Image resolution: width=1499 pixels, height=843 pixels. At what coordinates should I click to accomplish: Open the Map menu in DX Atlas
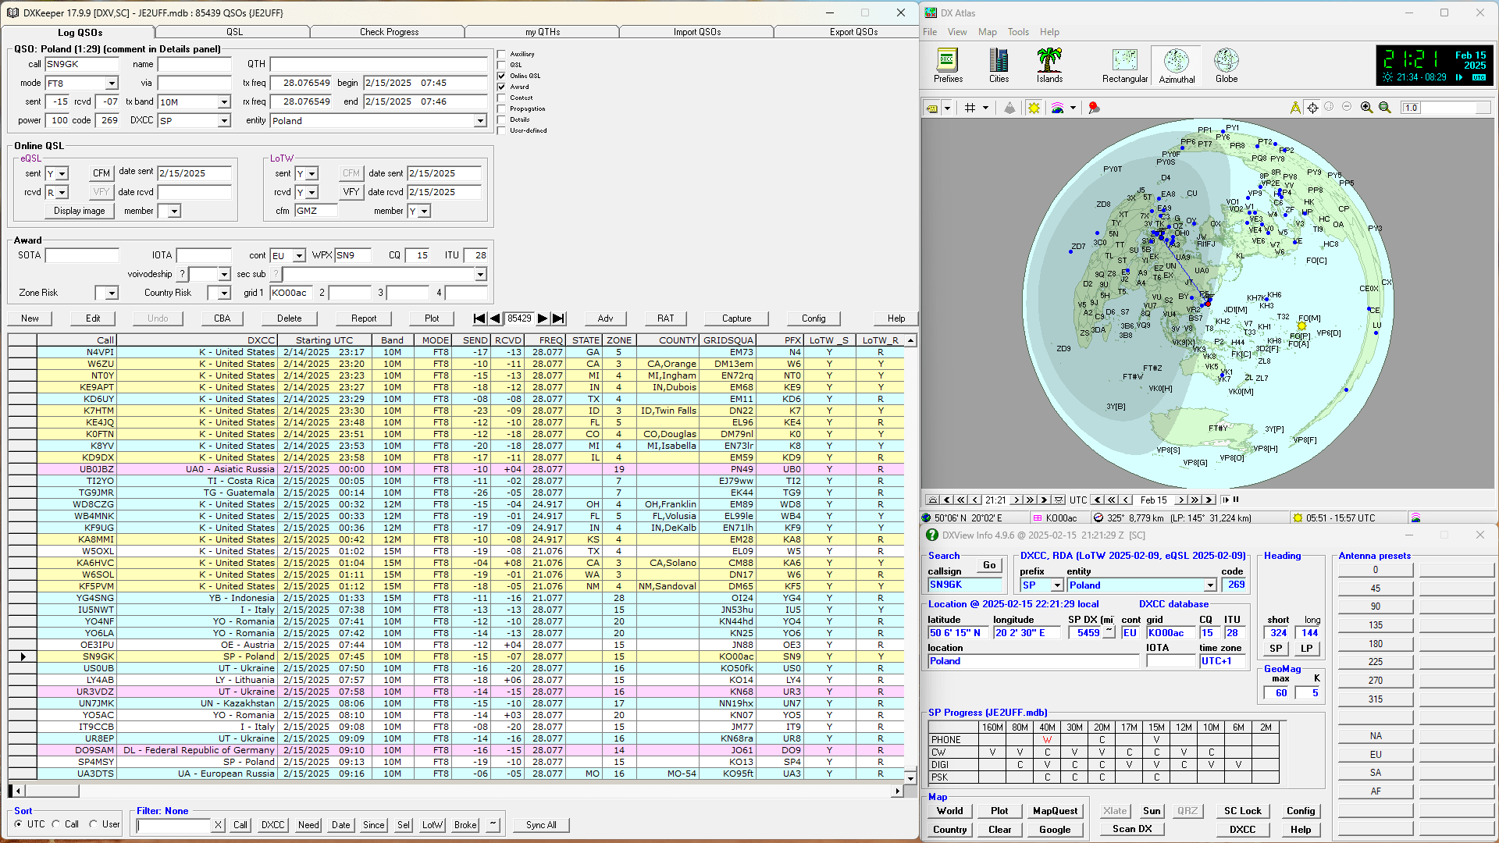[988, 32]
